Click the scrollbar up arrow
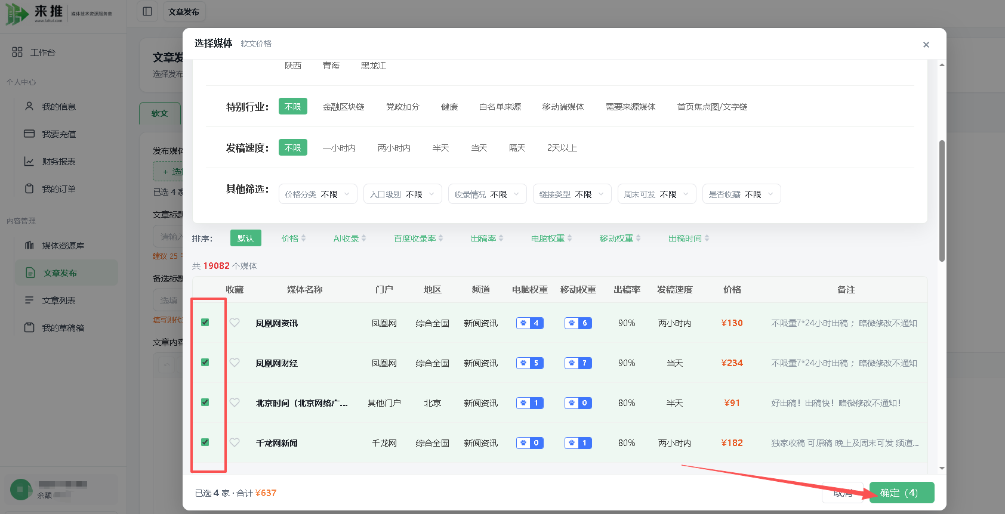The width and height of the screenshot is (1005, 514). (942, 64)
